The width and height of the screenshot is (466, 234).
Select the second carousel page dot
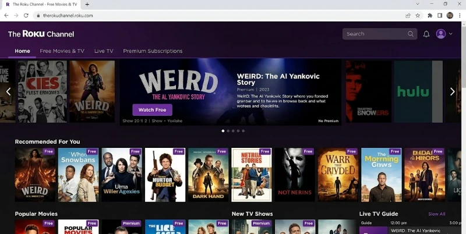[228, 130]
